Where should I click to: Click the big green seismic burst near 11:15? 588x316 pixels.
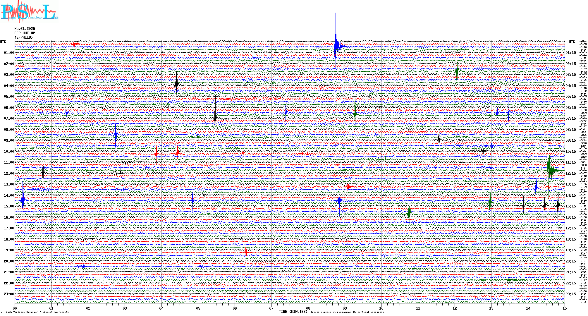click(550, 169)
